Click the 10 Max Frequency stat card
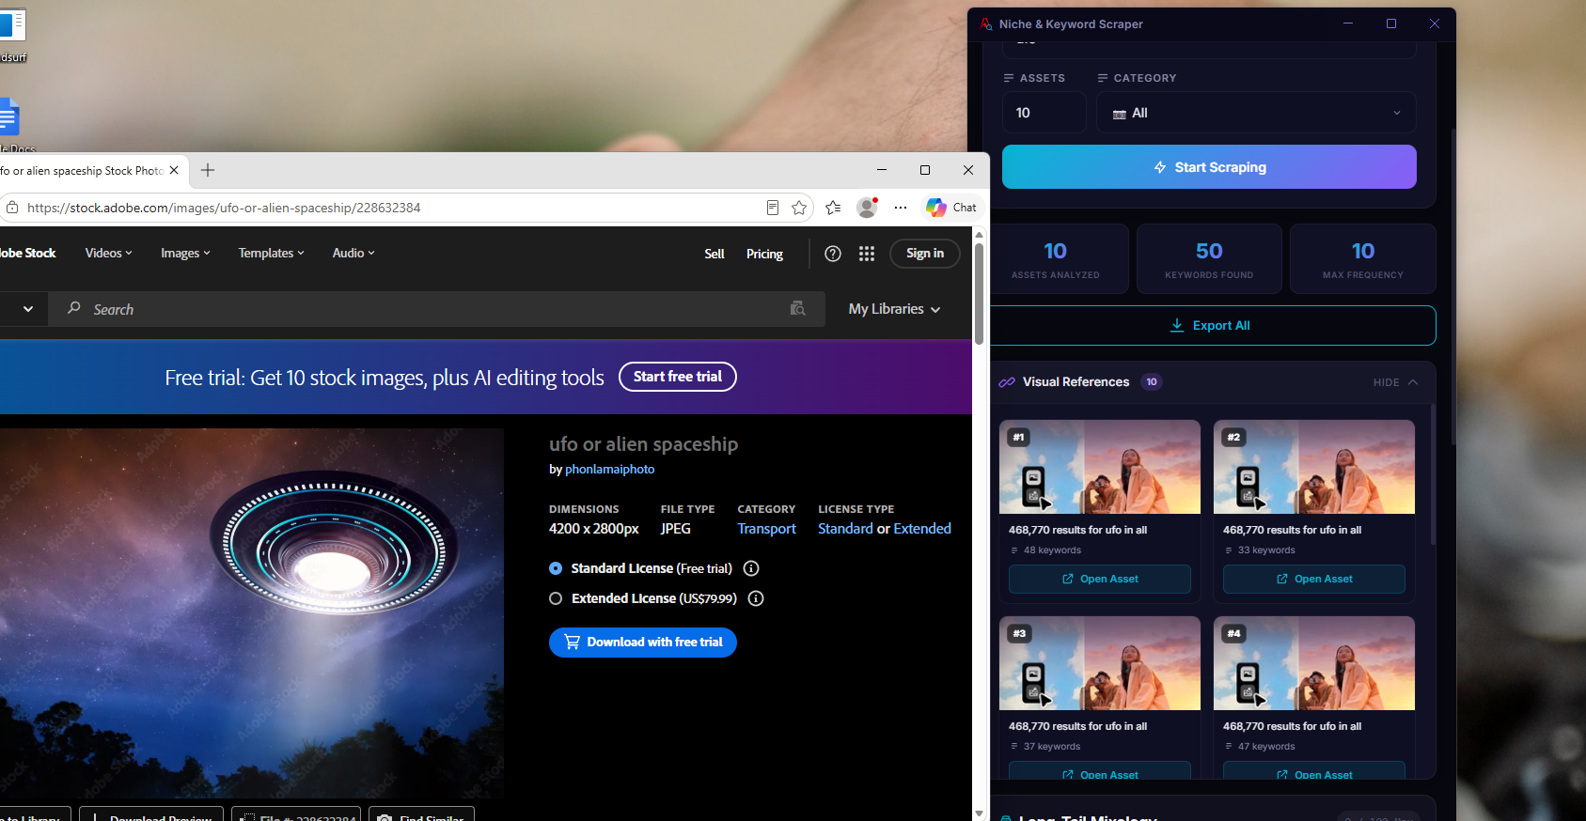Image resolution: width=1586 pixels, height=821 pixels. pyautogui.click(x=1363, y=259)
